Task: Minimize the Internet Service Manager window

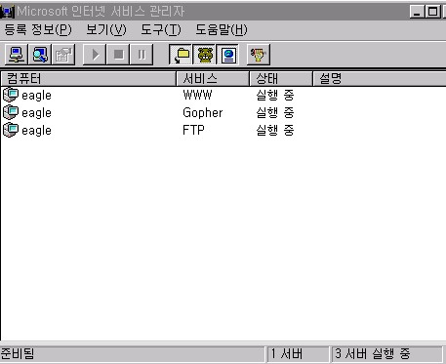Action: click(x=418, y=12)
